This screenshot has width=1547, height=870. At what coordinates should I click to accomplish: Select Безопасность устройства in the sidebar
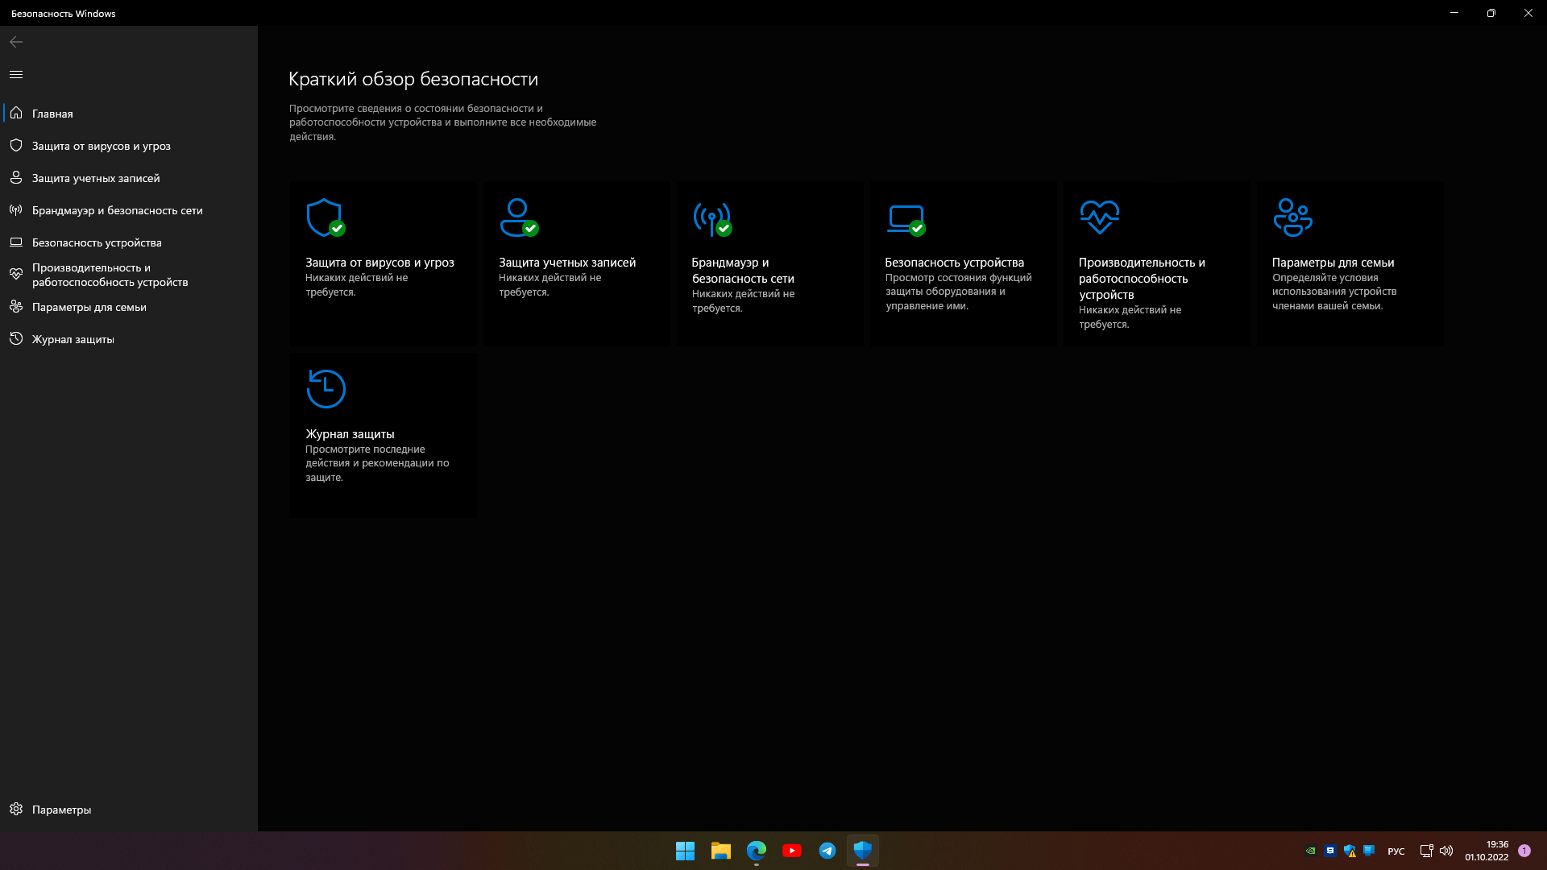(97, 242)
